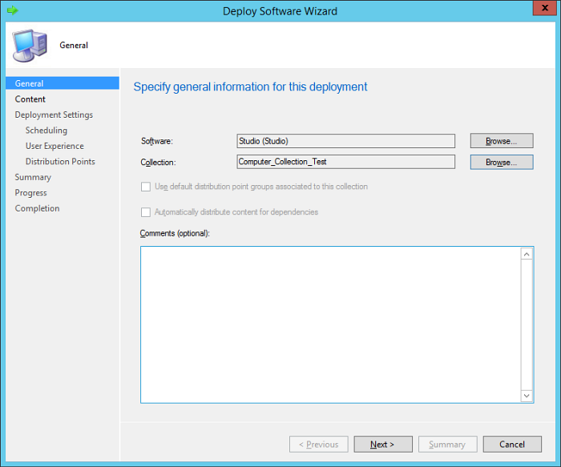This screenshot has width=561, height=467.
Task: Browse for the Software to deploy
Action: [x=501, y=141]
